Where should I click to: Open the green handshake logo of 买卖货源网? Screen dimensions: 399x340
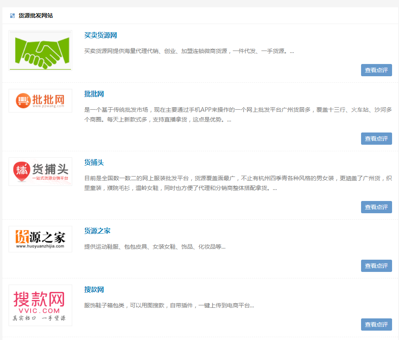40,51
